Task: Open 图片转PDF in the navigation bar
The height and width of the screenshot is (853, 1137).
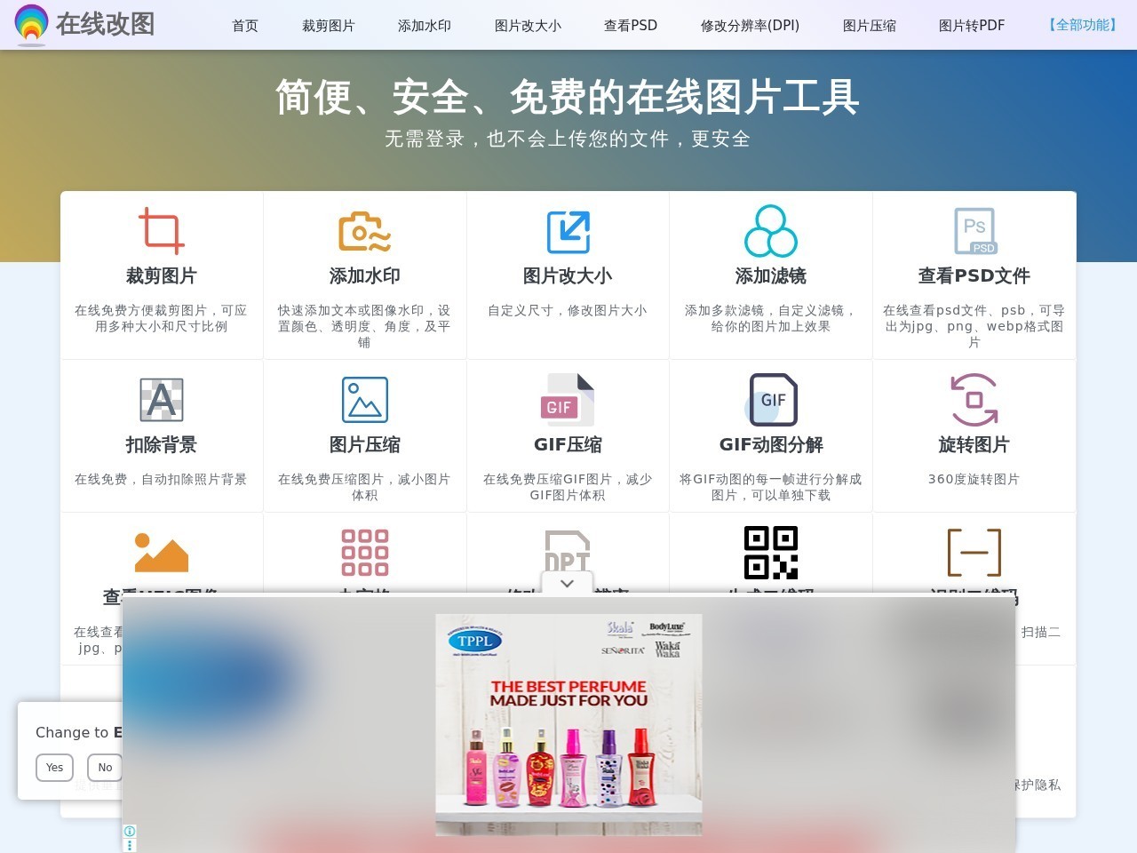Action: [x=972, y=26]
